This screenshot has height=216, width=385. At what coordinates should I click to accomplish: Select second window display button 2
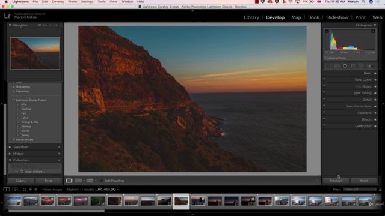[15, 190]
